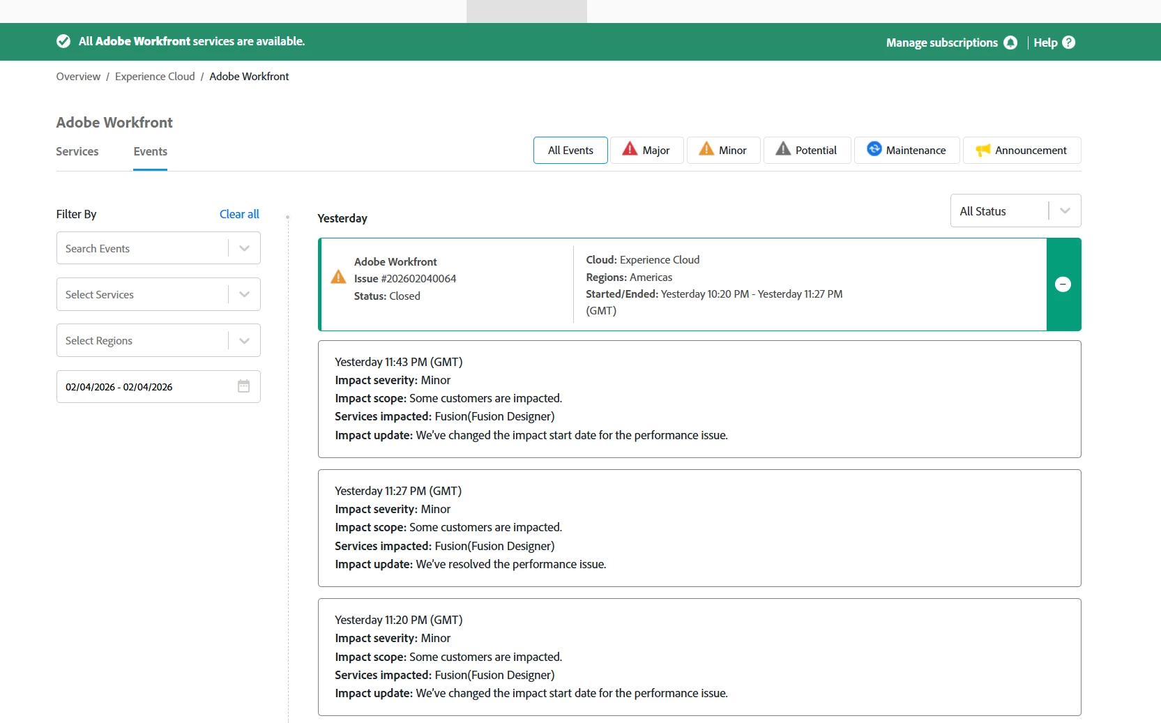Viewport: 1161px width, 723px height.
Task: Click the yellow Announcement megaphone icon
Action: (x=983, y=150)
